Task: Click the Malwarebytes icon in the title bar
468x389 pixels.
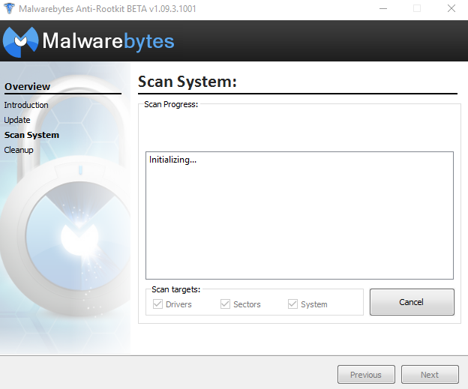Action: click(9, 8)
